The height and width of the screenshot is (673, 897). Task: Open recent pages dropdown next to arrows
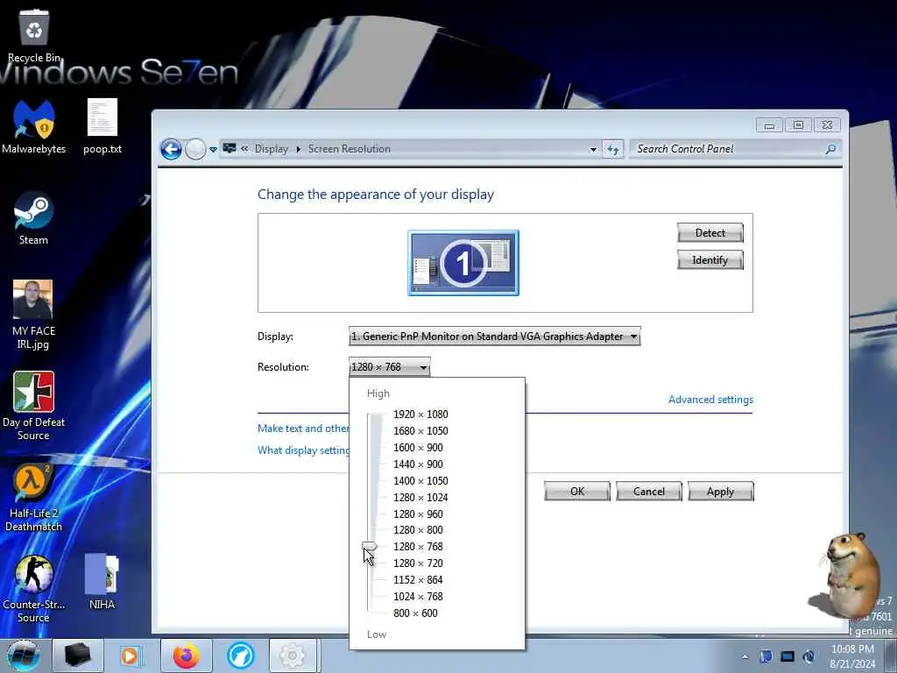point(213,149)
